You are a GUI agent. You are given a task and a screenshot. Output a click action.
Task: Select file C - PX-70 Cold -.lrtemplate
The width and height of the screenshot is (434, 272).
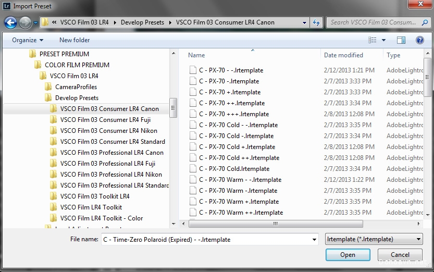coord(236,136)
